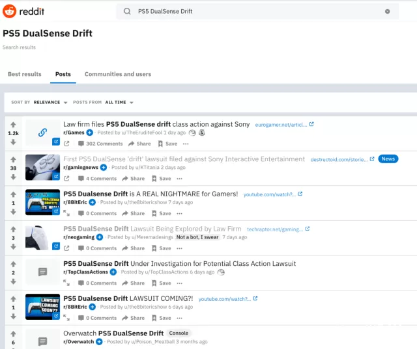Image resolution: width=417 pixels, height=349 pixels.
Task: Expand the Under Investigation post preview
Action: [x=66, y=283]
